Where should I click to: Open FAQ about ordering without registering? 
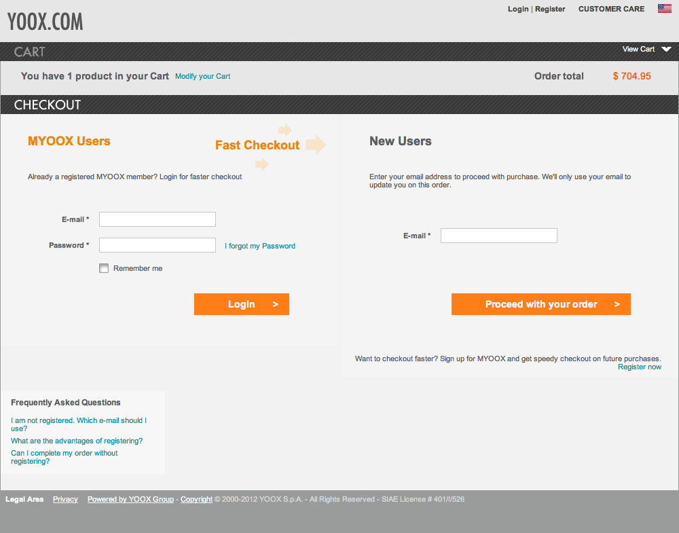(x=64, y=457)
